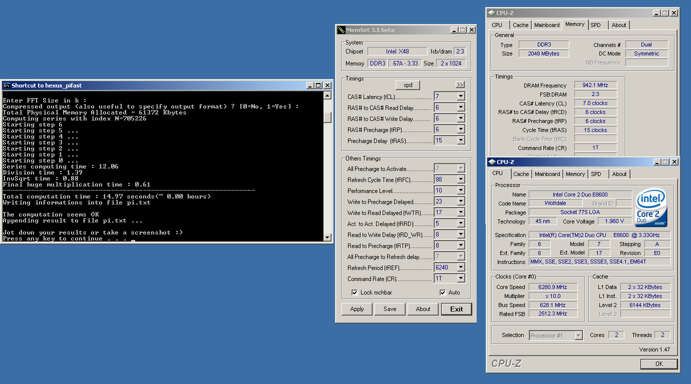Screen dimensions: 691x384
Task: Click Exit button in MemSet
Action: (x=457, y=309)
